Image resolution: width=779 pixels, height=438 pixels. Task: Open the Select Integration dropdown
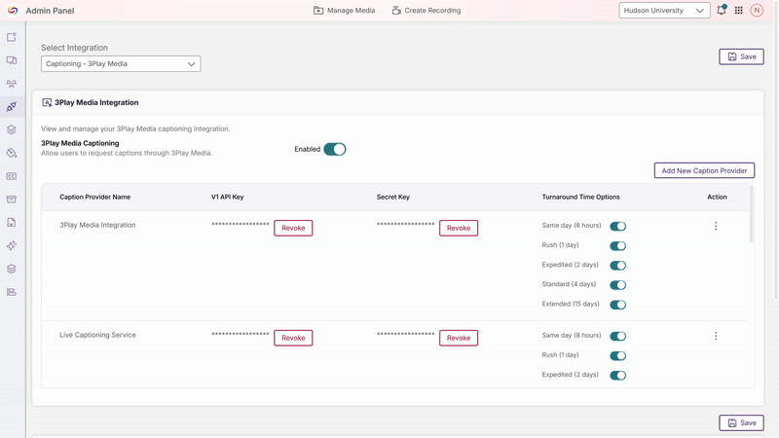(121, 64)
